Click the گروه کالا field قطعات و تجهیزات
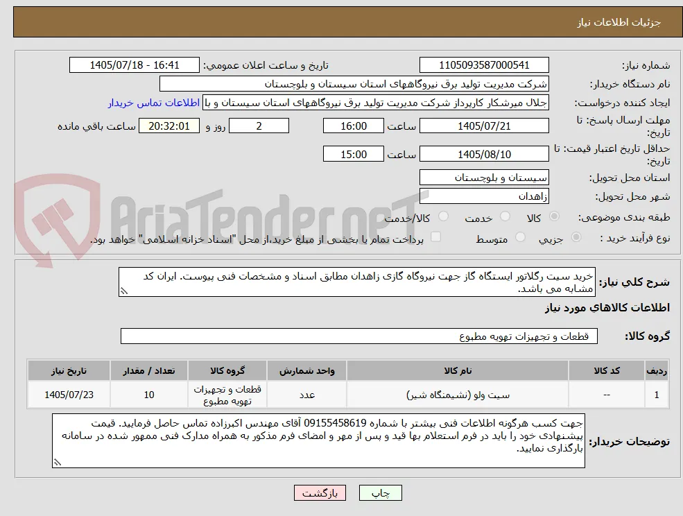Image resolution: width=683 pixels, height=516 pixels. [x=359, y=336]
